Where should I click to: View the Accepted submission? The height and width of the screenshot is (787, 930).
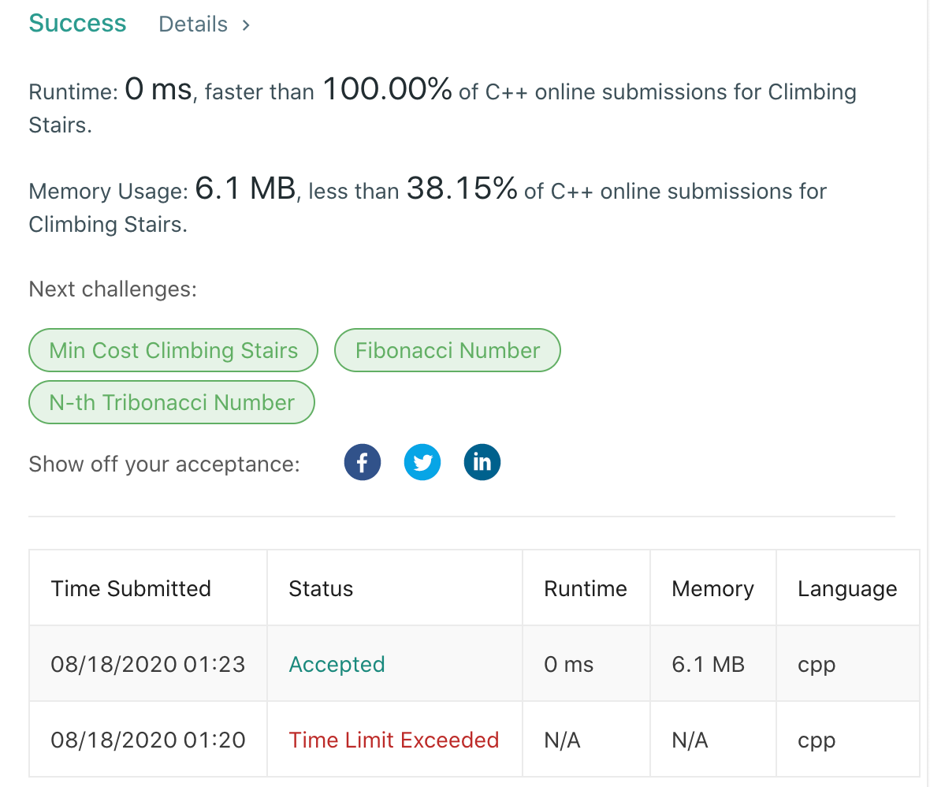[337, 664]
